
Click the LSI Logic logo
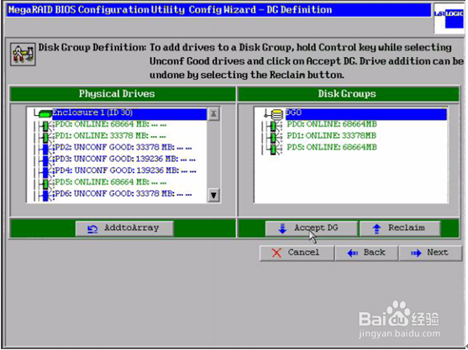point(450,18)
